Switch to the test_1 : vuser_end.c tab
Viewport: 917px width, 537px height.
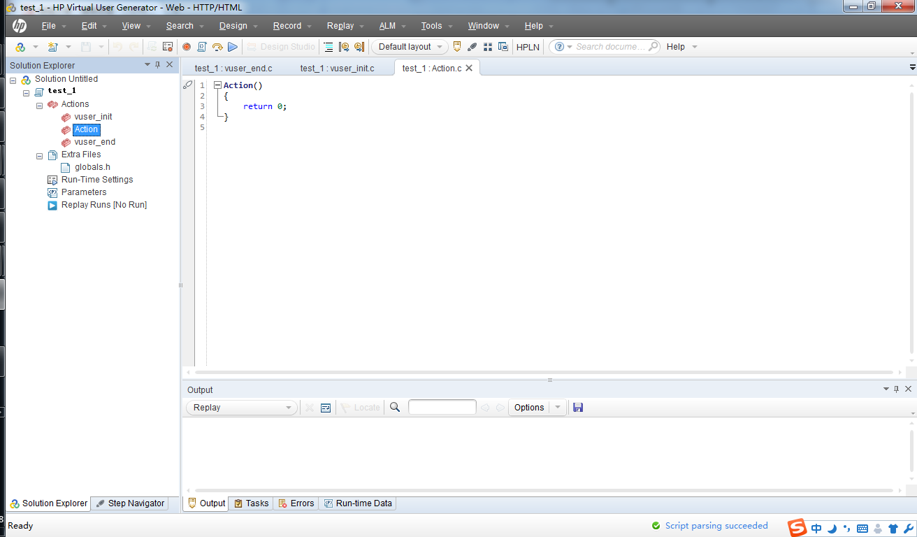(x=233, y=68)
